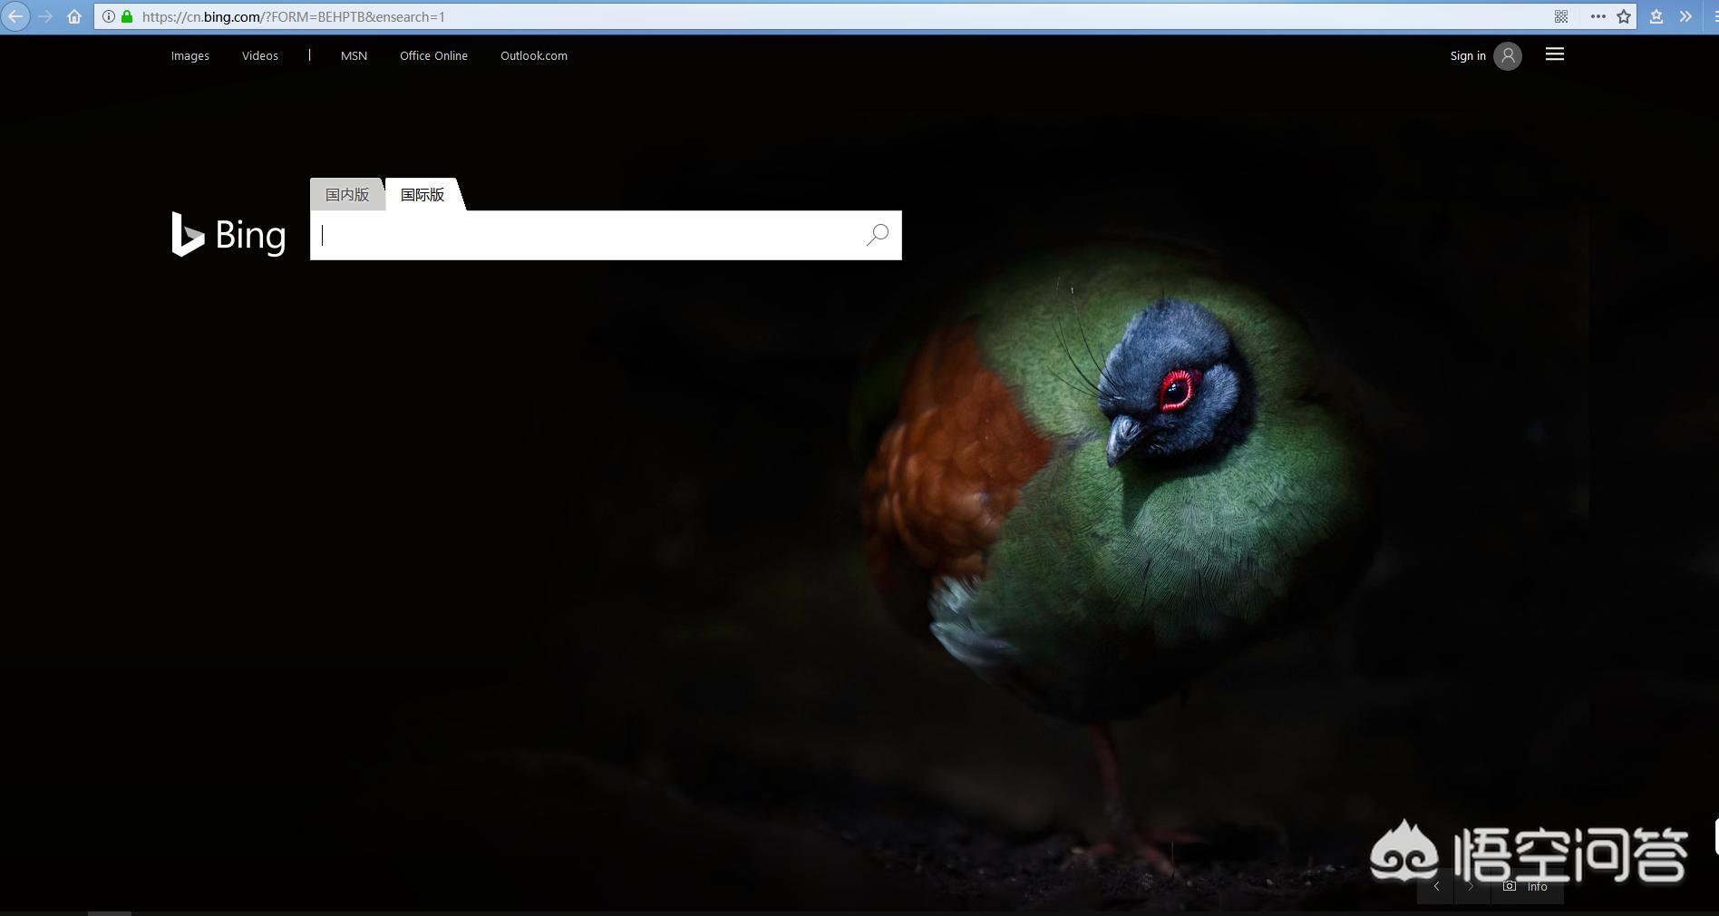Open the hamburger settings menu
The width and height of the screenshot is (1719, 916).
(x=1555, y=54)
